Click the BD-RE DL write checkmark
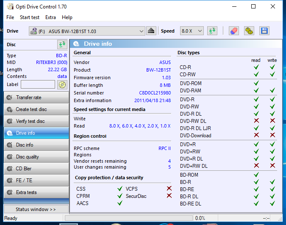This screenshot has height=225, width=286. 272,203
